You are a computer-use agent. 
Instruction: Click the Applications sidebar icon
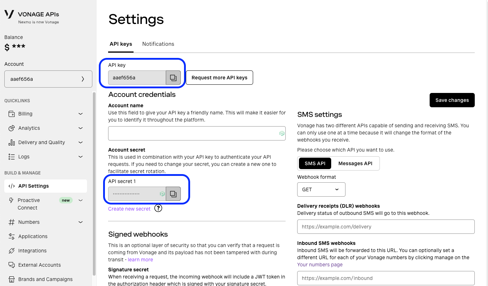11,236
